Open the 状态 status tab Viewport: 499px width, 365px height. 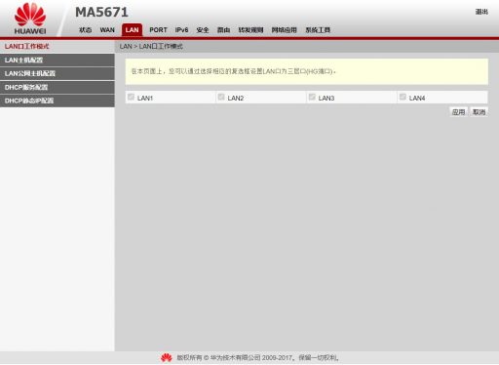pos(85,30)
